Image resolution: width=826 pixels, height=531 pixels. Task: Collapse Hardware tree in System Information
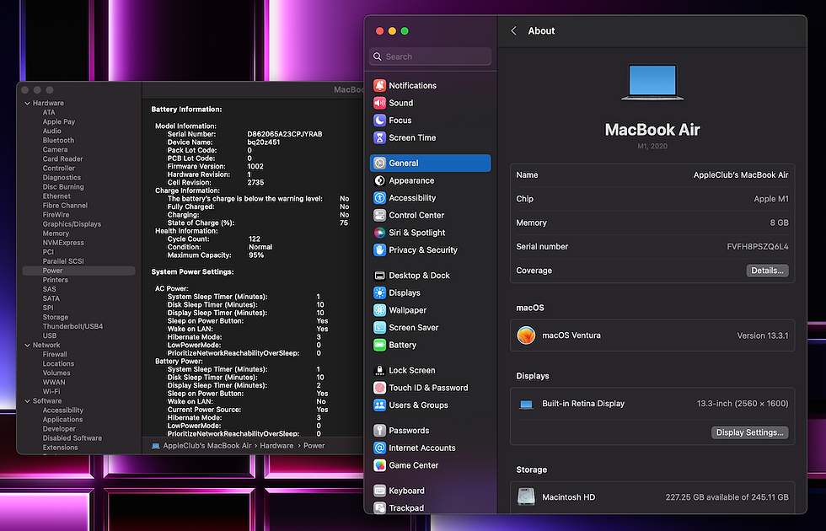pyautogui.click(x=27, y=103)
